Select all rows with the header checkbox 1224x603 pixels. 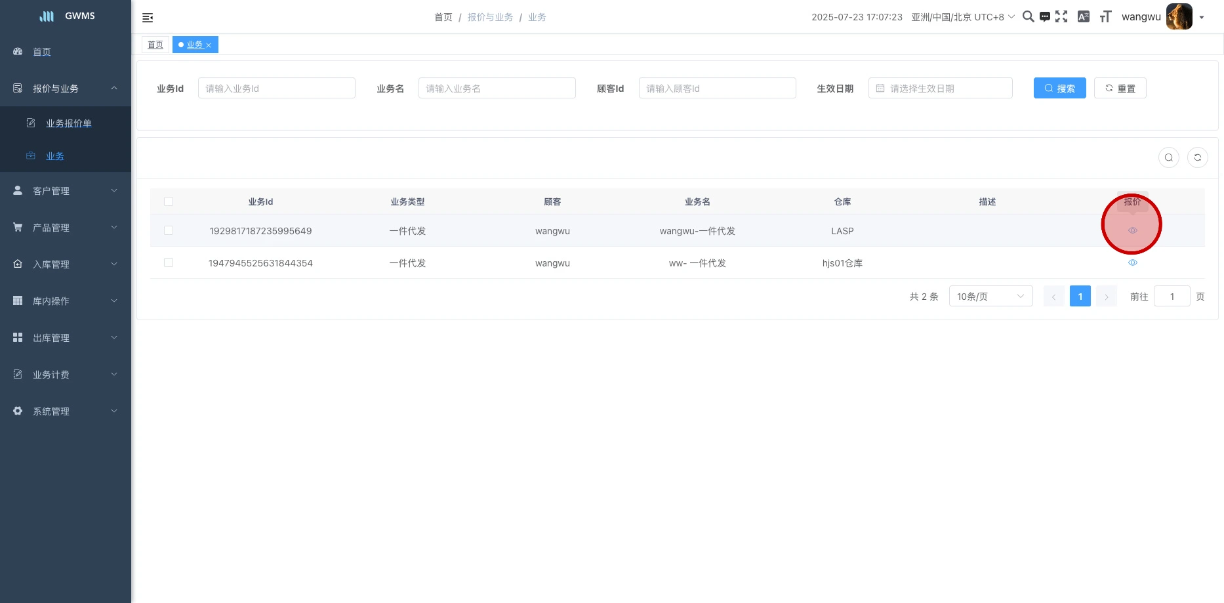point(169,201)
